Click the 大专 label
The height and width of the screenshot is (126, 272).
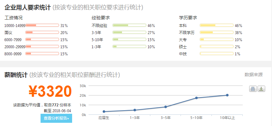click(183, 40)
